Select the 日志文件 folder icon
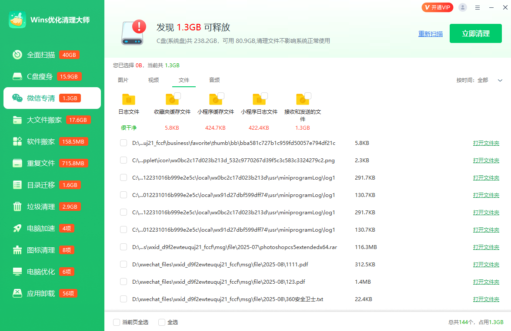Screen dimensions: 511x331 pos(129,99)
